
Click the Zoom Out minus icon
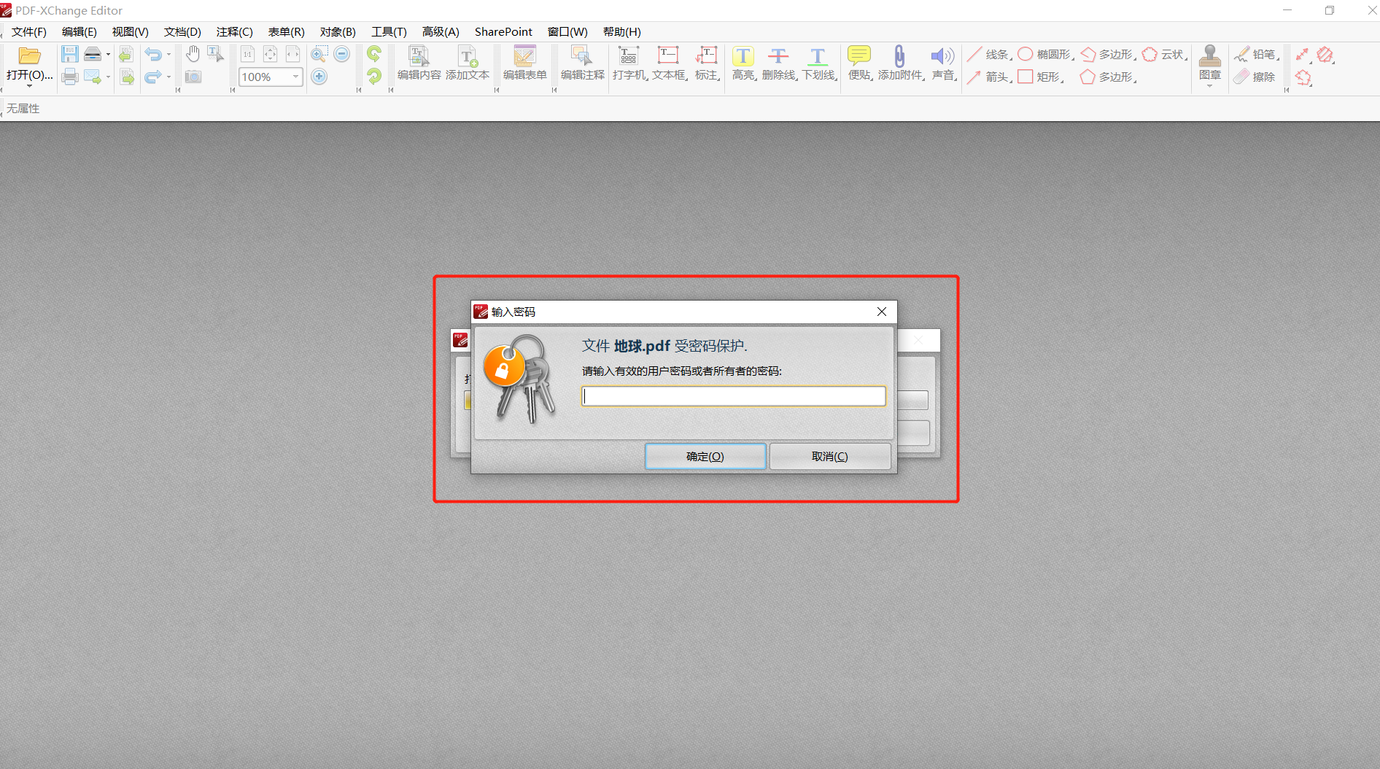pos(342,54)
